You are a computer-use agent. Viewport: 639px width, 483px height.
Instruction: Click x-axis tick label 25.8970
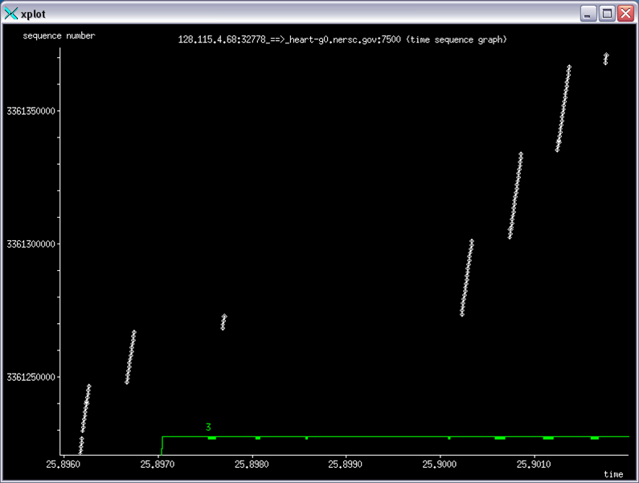click(158, 465)
